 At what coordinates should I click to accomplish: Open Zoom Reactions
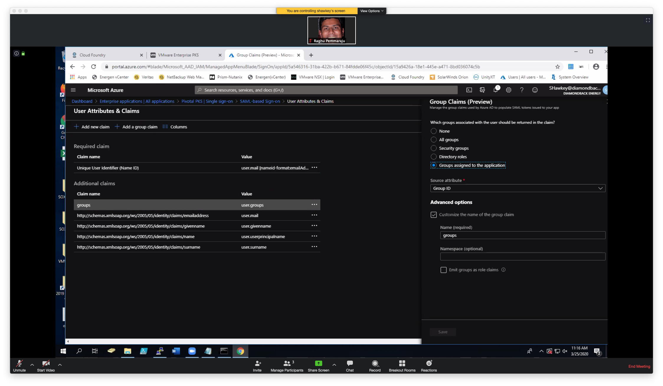point(429,366)
